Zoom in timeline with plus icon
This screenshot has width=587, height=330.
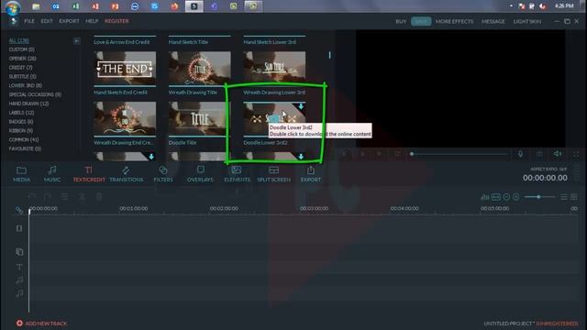[x=516, y=197]
